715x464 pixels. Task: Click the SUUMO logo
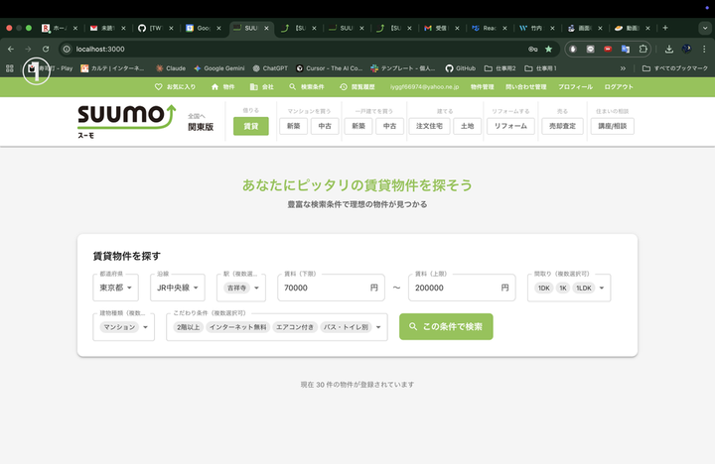tap(127, 121)
